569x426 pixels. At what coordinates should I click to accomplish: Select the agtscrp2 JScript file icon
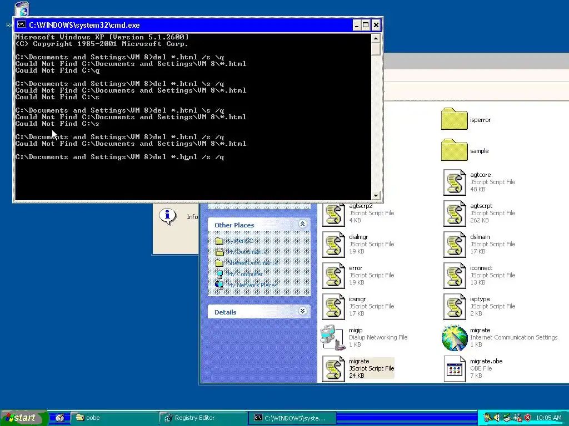coord(333,214)
